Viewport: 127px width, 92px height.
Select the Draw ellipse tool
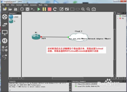tap(77, 9)
